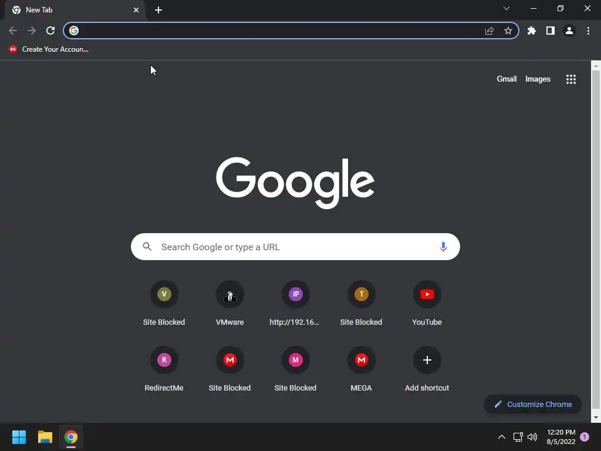Open the Chrome profile menu
Image resolution: width=601 pixels, height=451 pixels.
569,31
